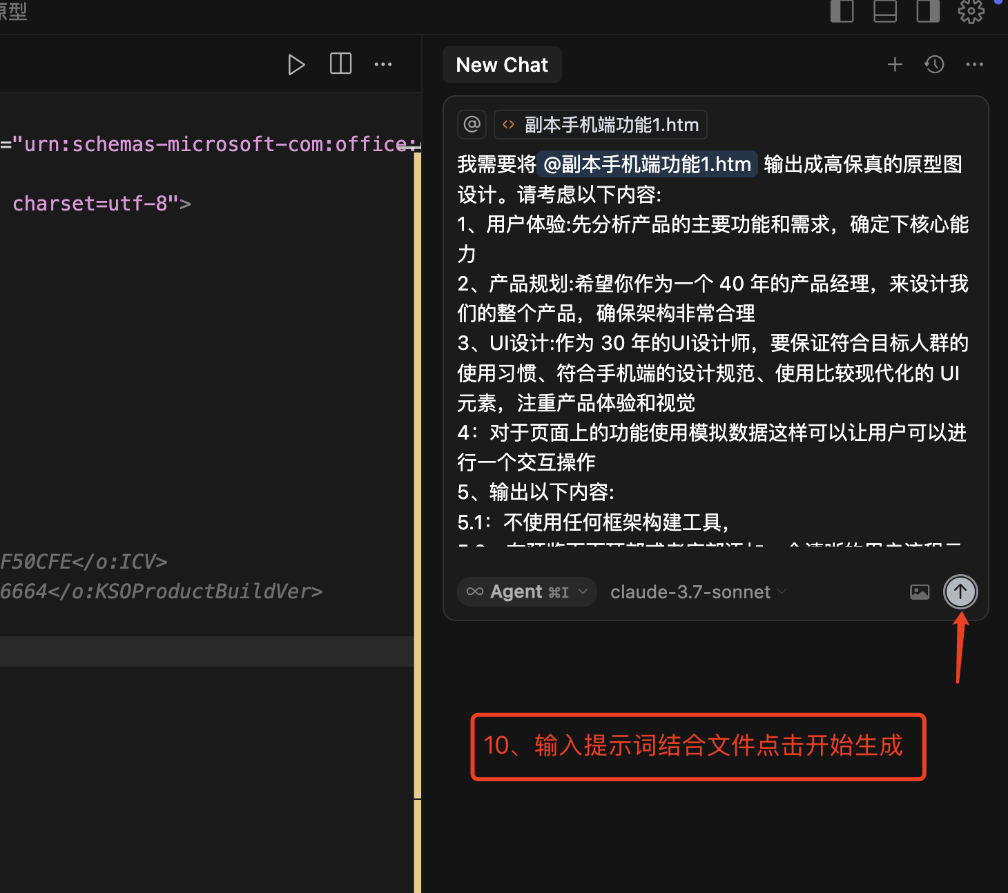Click the @ context mention icon
This screenshot has height=893, width=1008.
472,124
